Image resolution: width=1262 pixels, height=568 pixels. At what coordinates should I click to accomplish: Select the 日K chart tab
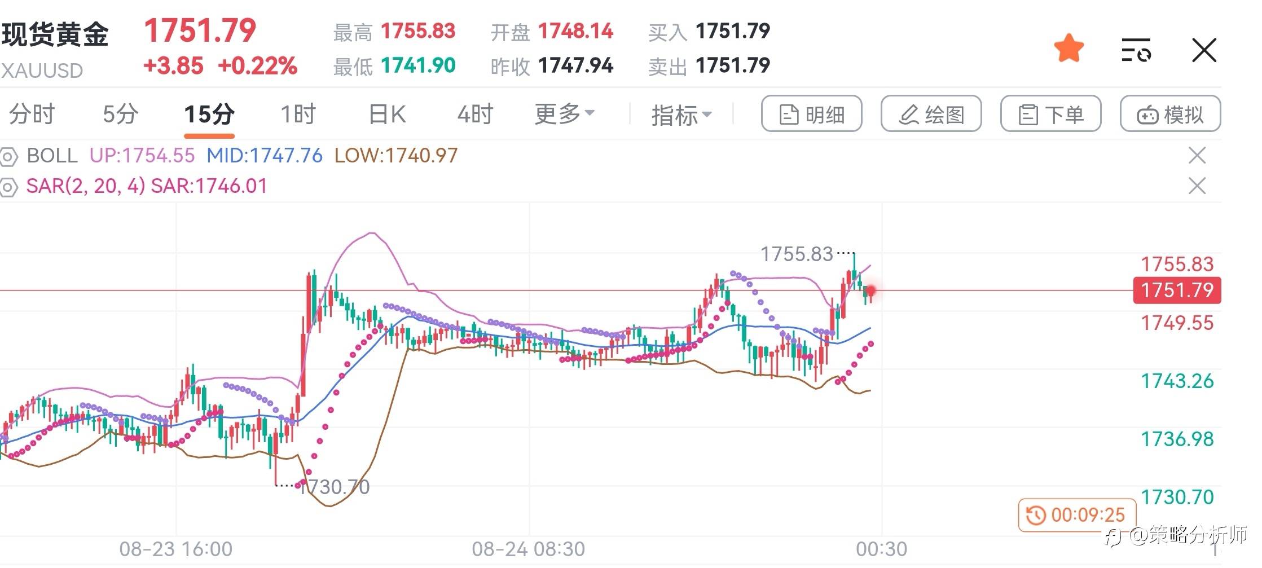click(387, 114)
